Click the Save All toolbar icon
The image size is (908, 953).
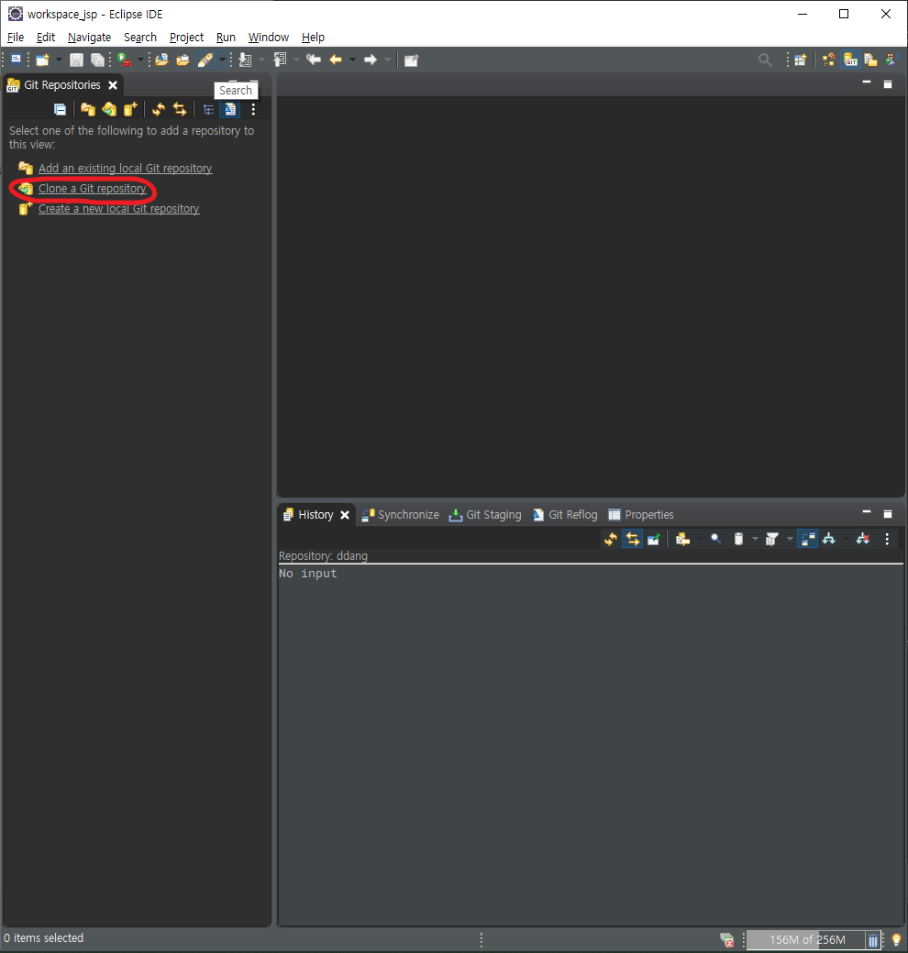tap(97, 60)
